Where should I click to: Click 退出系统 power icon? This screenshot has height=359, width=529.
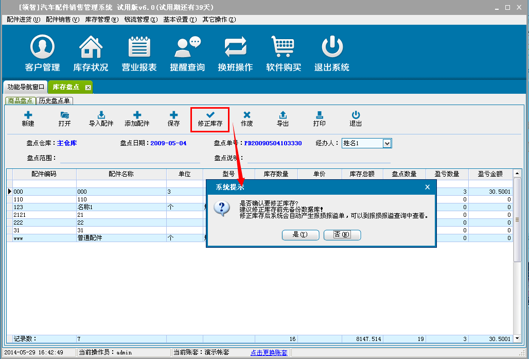point(332,53)
